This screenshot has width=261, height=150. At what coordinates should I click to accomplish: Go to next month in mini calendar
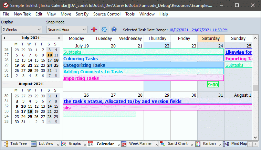[x=59, y=38]
